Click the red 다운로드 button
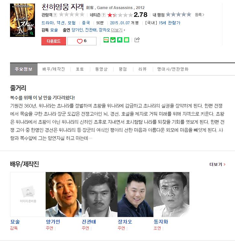The width and height of the screenshot is (235, 241). (54, 41)
